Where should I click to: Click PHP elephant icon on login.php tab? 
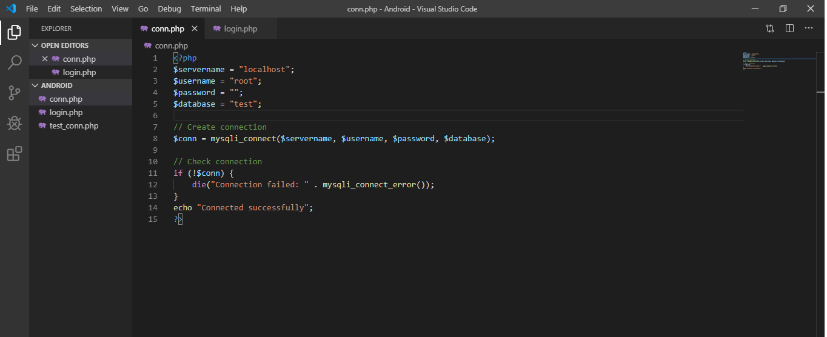tap(217, 28)
